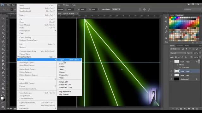Choose Rotate 90° CW in submenu
202x113 pixels.
point(69,84)
